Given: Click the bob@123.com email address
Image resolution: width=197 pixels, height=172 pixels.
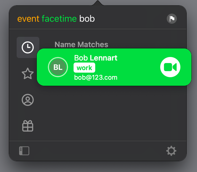Looking at the screenshot, I should [96, 77].
